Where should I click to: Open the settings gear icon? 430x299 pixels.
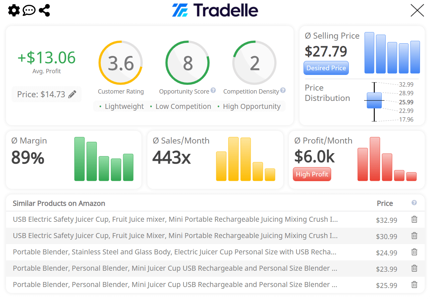point(13,10)
